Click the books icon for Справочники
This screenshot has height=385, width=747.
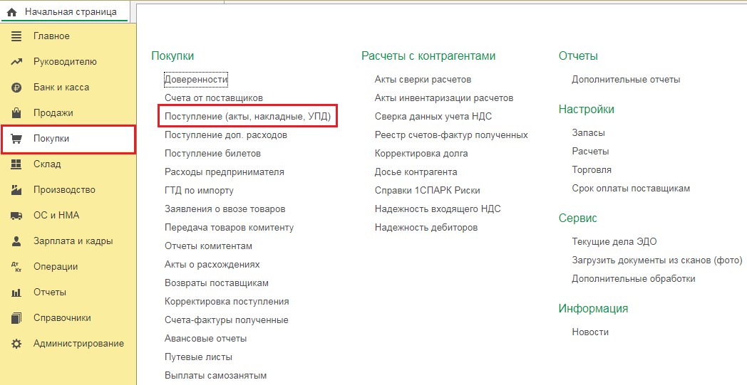pyautogui.click(x=16, y=318)
